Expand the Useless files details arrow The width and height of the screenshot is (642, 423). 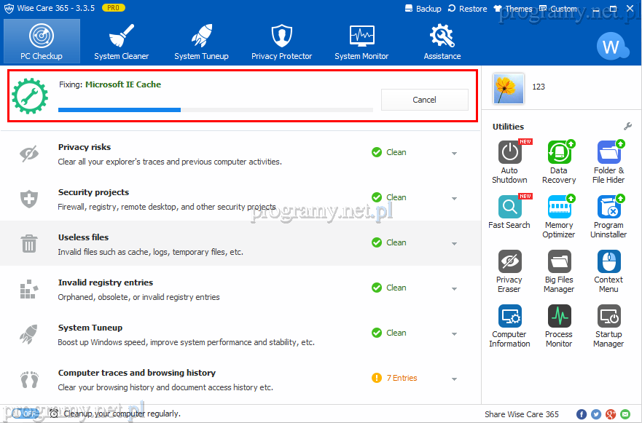pyautogui.click(x=454, y=244)
